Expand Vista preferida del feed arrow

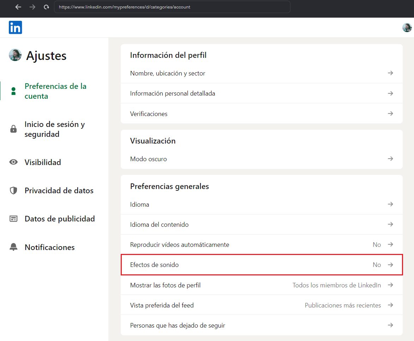tap(390, 305)
